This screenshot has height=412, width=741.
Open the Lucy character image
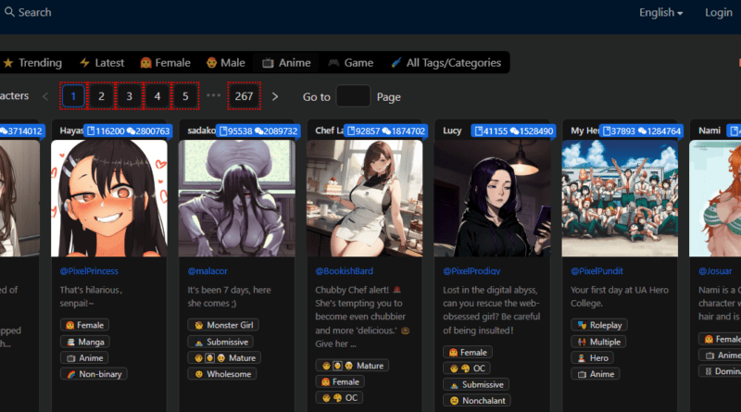(x=492, y=198)
